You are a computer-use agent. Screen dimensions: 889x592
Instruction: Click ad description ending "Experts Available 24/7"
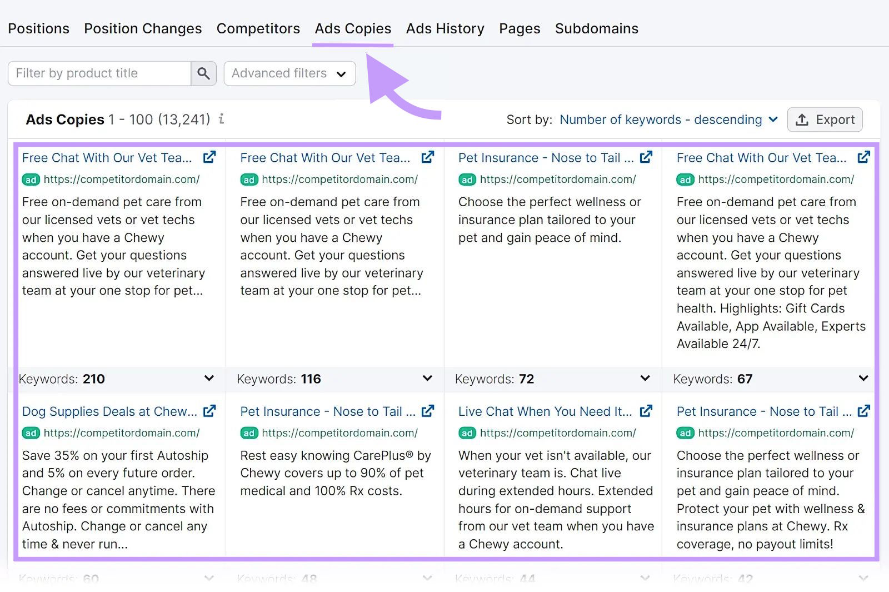tap(771, 273)
